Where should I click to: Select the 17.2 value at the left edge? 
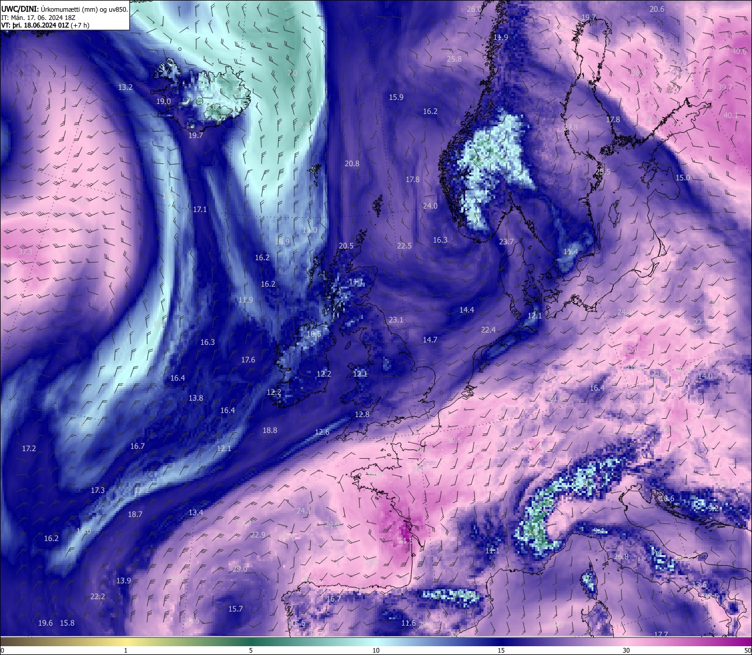pyautogui.click(x=29, y=448)
